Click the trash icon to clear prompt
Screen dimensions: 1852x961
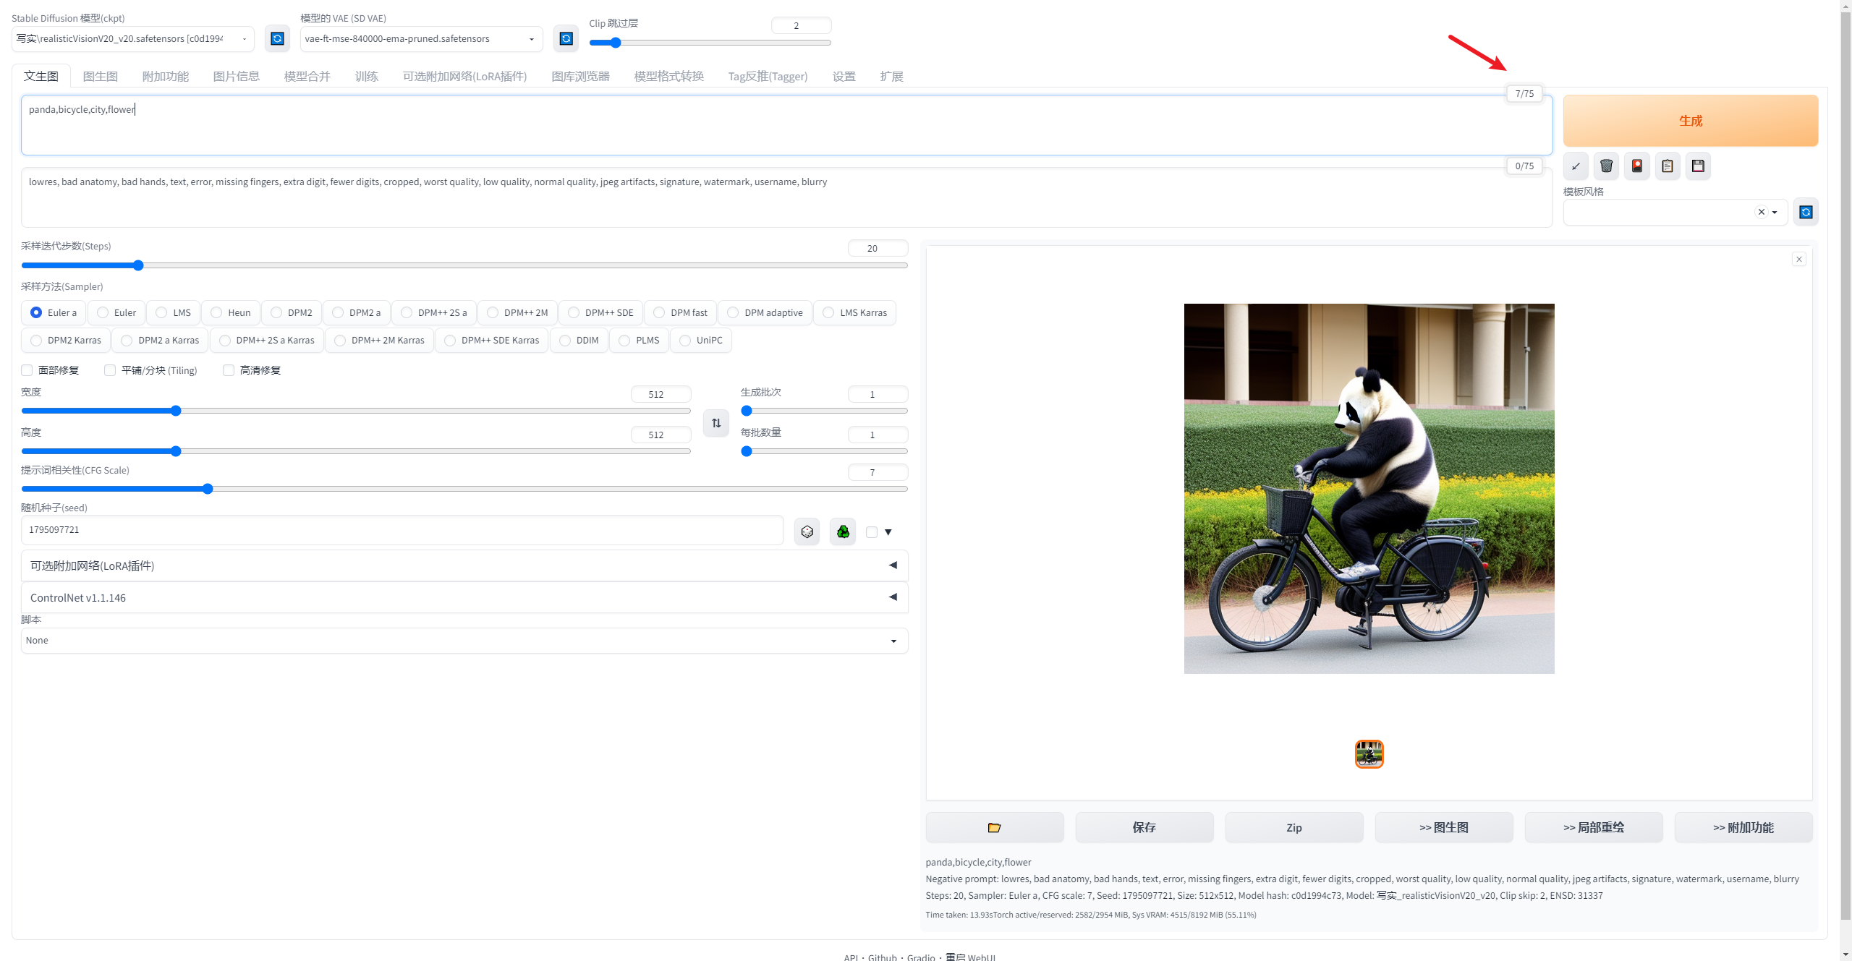pyautogui.click(x=1606, y=166)
